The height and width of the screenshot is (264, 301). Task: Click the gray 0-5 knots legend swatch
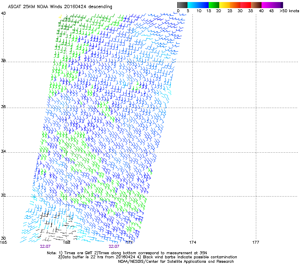[x=182, y=5]
